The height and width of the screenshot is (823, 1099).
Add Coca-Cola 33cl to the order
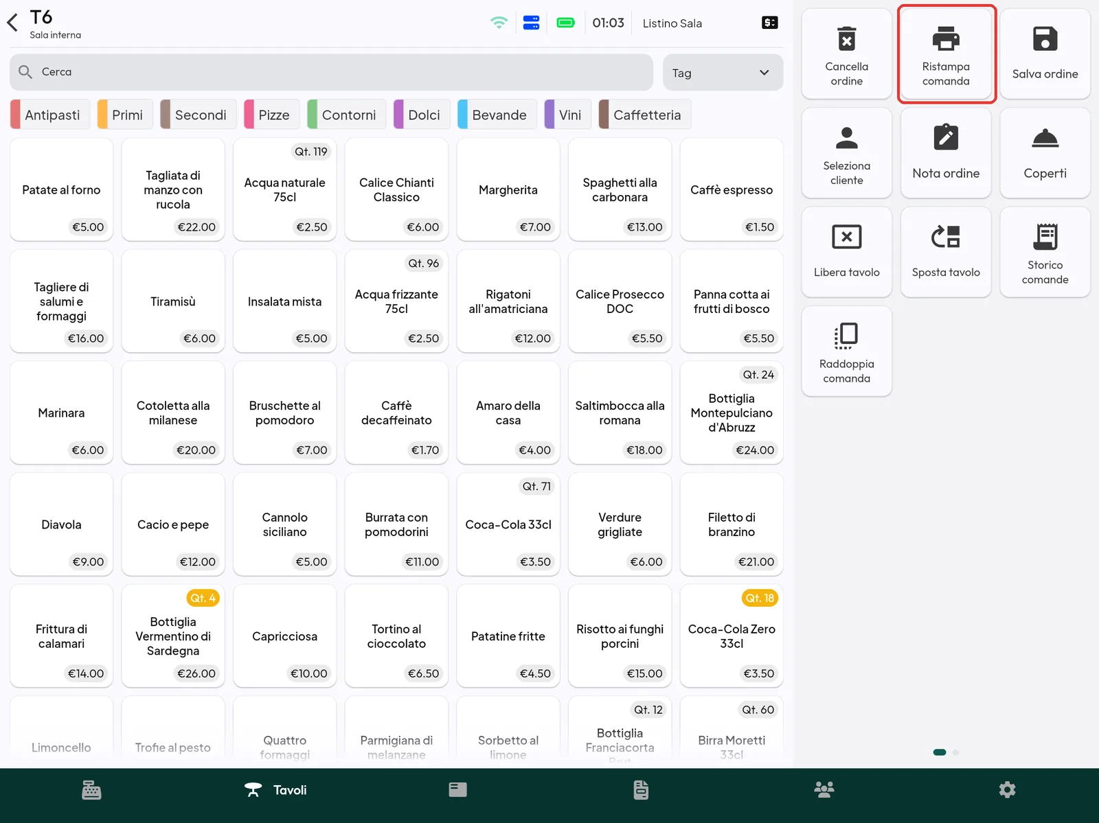[508, 524]
